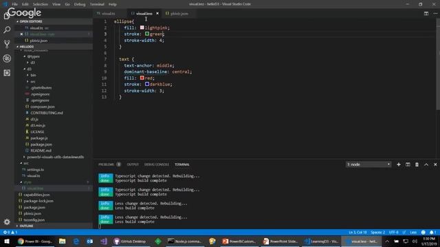Close visual.less in Open Editors list

21,34
